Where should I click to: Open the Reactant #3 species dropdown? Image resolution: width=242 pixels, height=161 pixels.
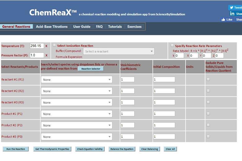pyautogui.click(x=77, y=102)
